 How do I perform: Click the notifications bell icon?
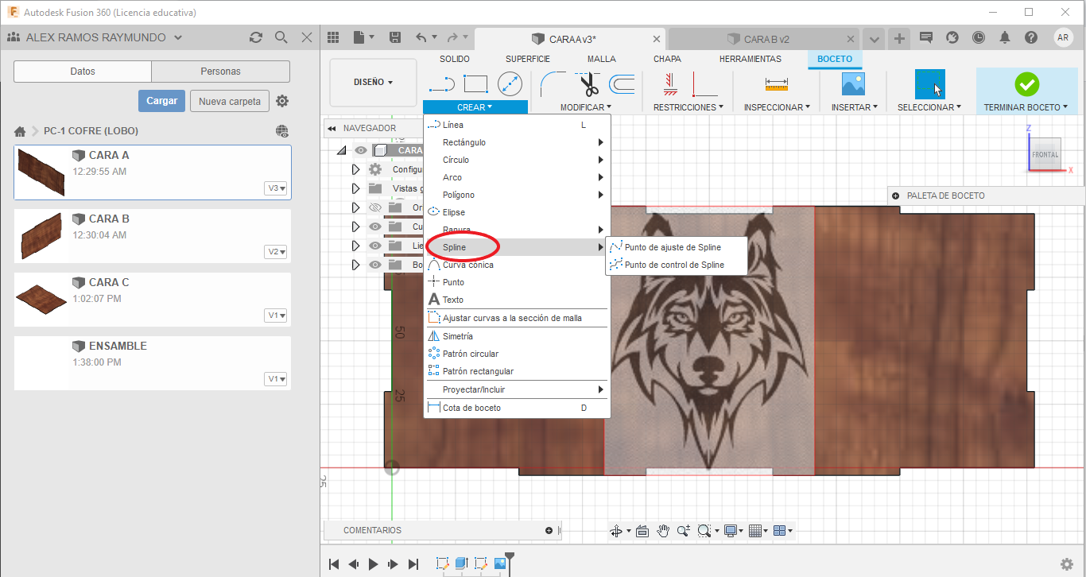pos(1005,37)
